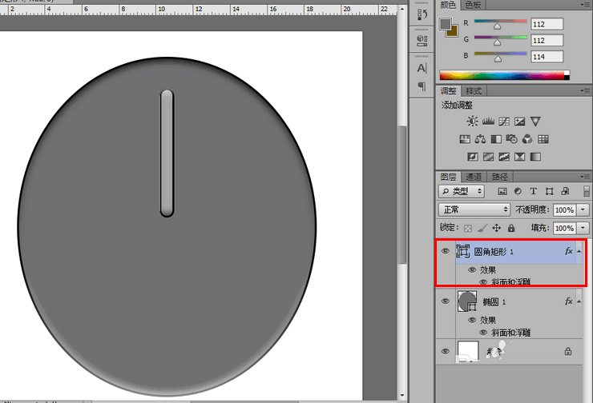Click the lock all icon in Layers
Image resolution: width=593 pixels, height=403 pixels.
(511, 228)
